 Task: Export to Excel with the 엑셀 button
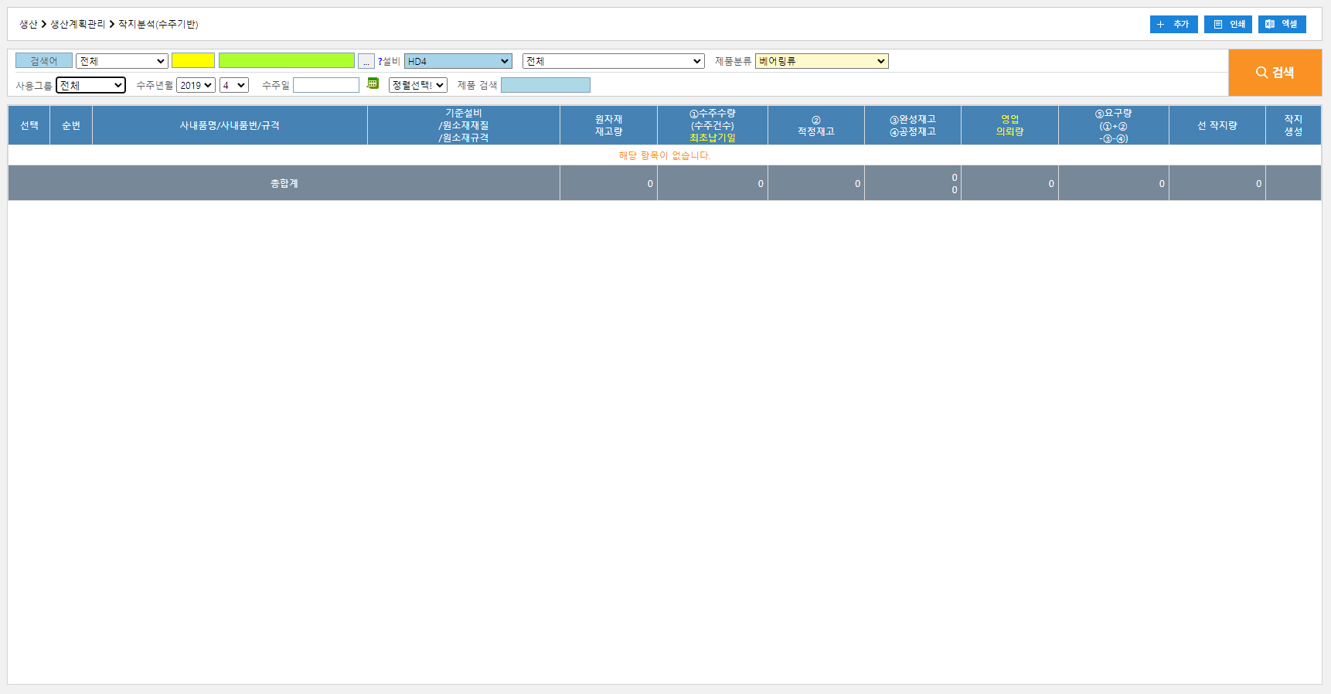pyautogui.click(x=1282, y=25)
